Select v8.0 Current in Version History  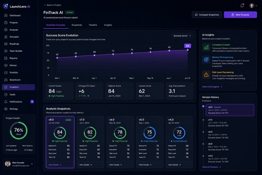click(230, 110)
